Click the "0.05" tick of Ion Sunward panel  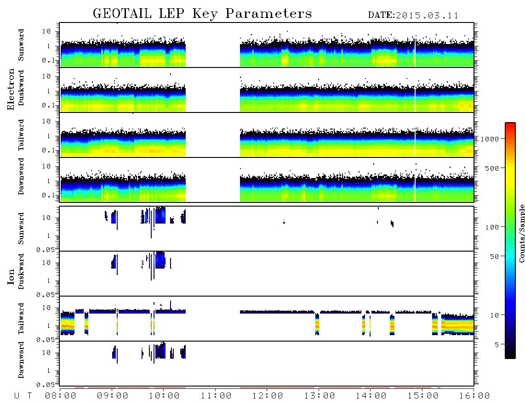tap(45, 250)
